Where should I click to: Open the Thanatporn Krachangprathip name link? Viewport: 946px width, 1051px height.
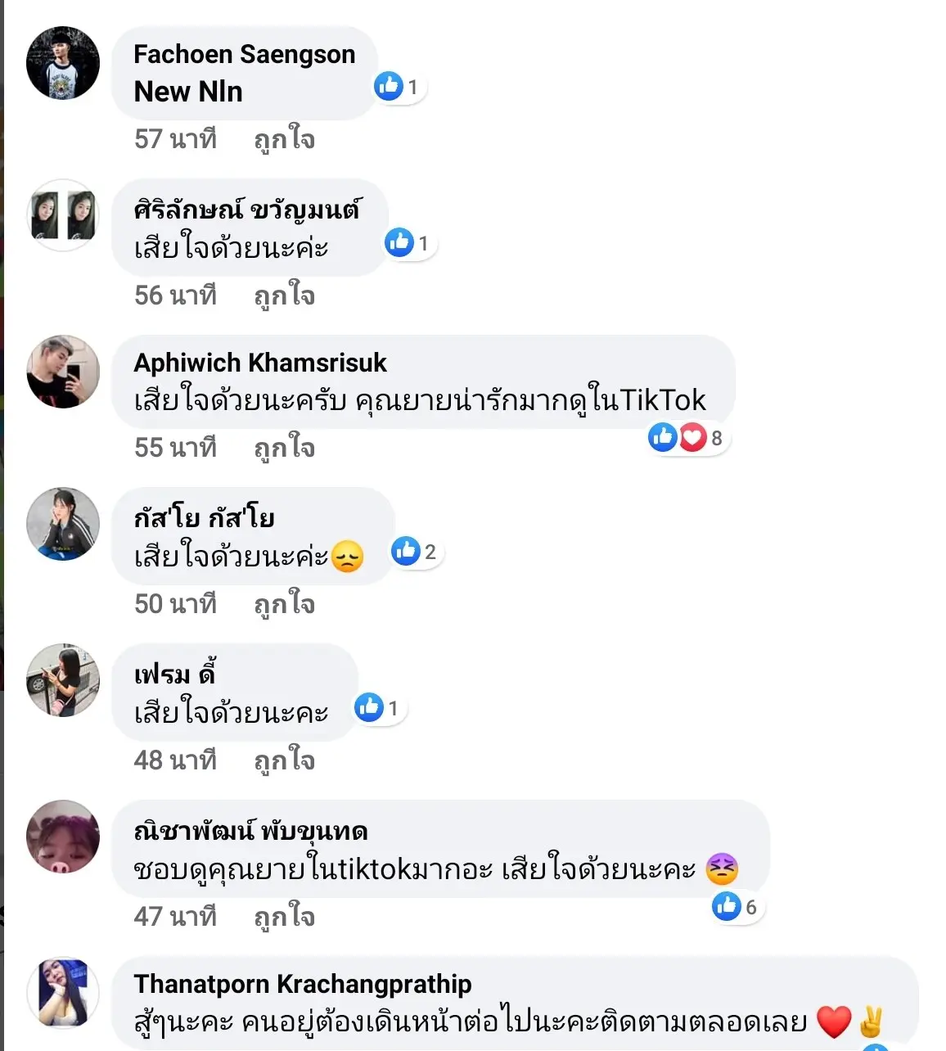(x=303, y=984)
